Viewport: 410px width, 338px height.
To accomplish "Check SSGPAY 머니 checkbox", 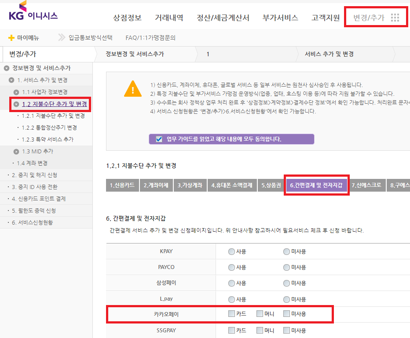I will [260, 330].
